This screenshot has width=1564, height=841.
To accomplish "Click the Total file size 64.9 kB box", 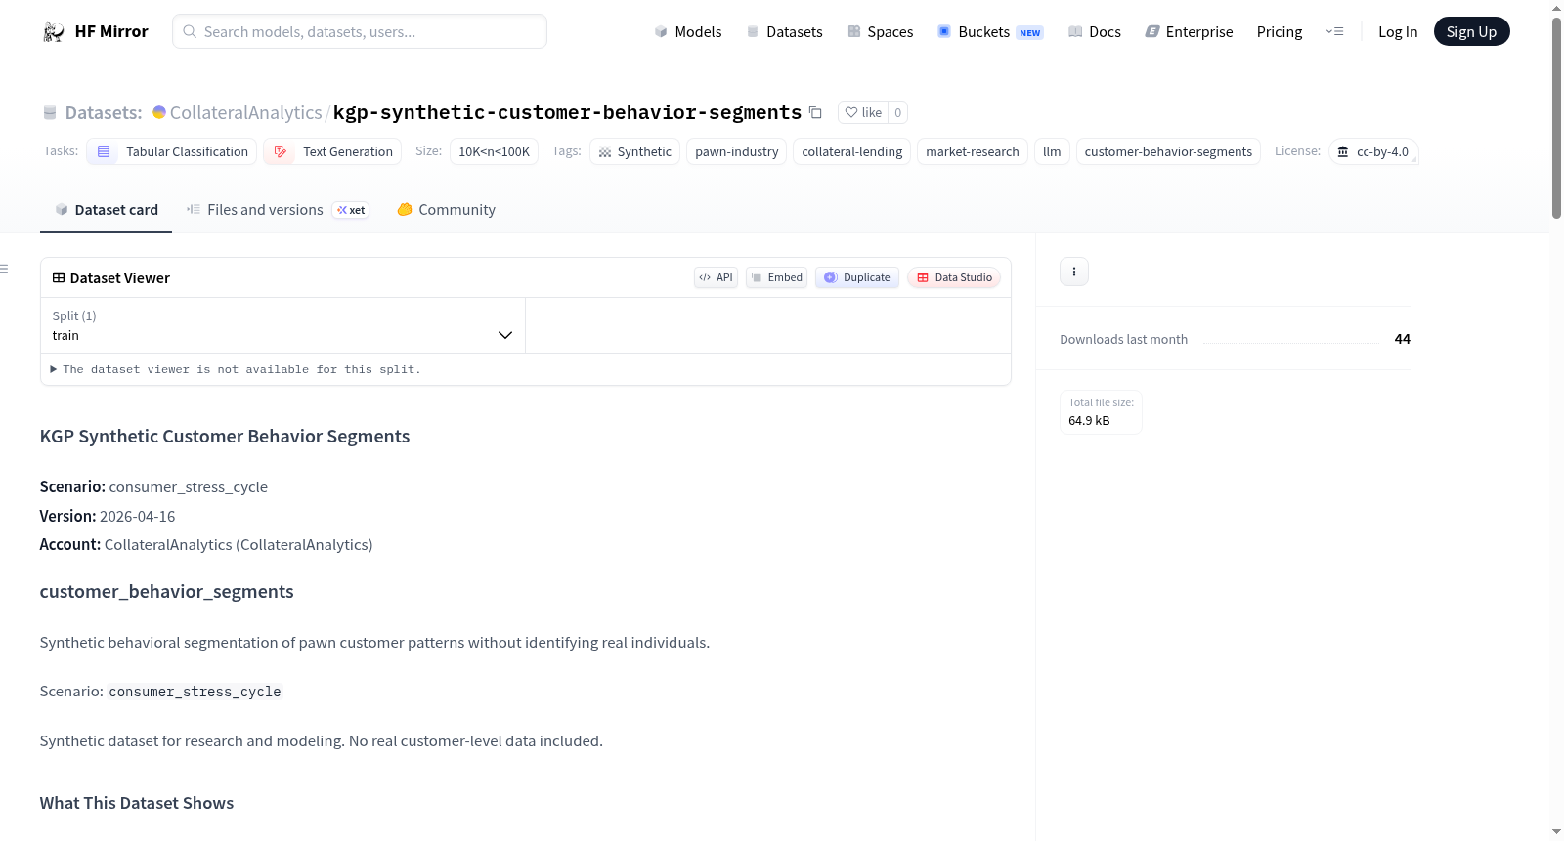I will coord(1101,411).
